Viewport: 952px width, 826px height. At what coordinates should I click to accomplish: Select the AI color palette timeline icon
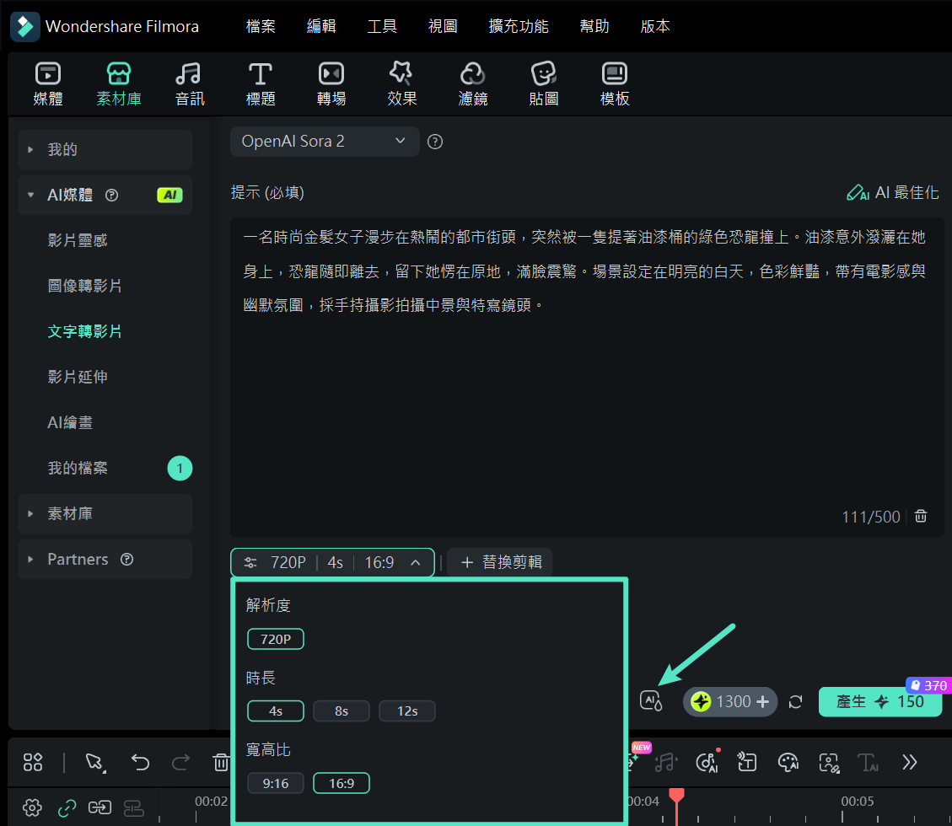coord(788,762)
